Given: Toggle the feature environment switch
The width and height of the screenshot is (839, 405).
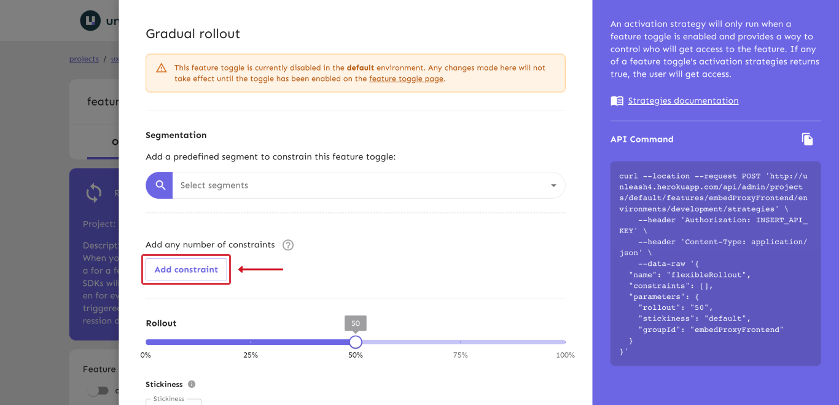Looking at the screenshot, I should click(97, 390).
